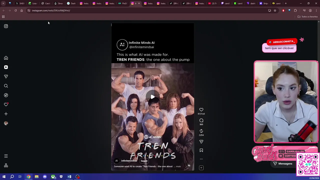Bookmark this page with the star icon
Screen dimensions: 320x180
275,10
